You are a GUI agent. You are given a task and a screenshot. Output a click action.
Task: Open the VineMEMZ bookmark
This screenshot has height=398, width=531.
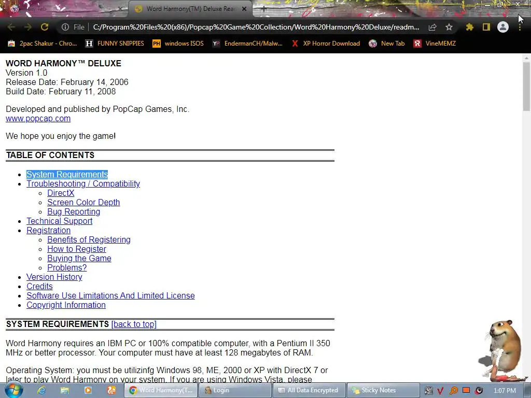(x=435, y=44)
